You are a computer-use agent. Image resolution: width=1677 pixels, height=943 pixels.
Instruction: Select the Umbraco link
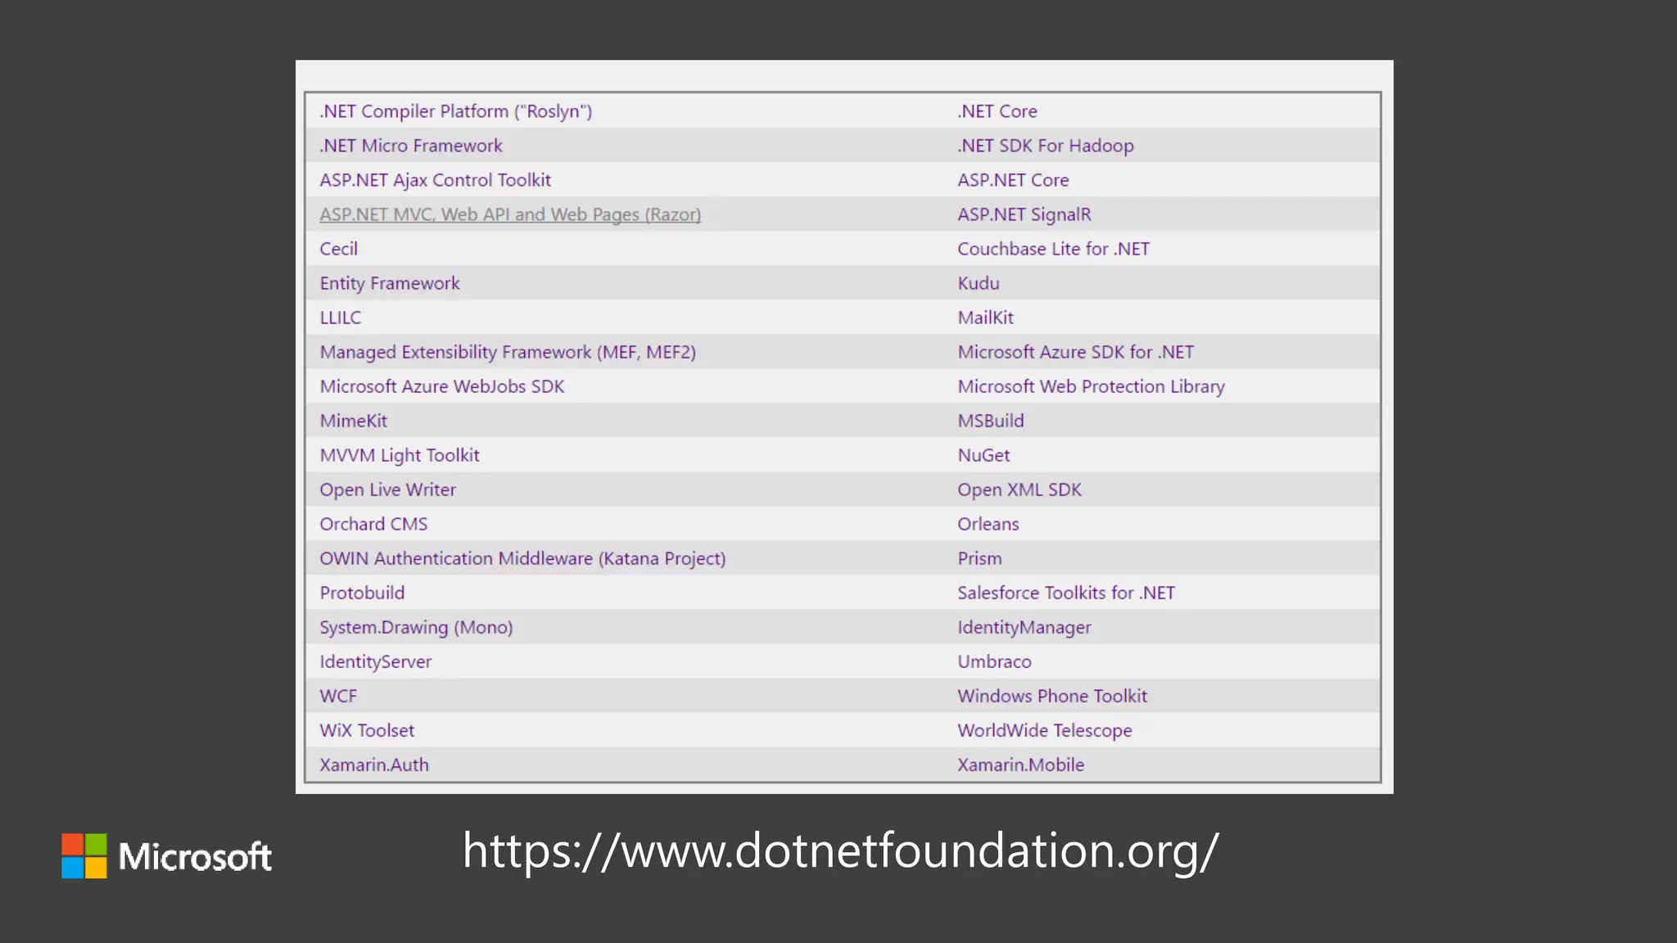tap(994, 661)
